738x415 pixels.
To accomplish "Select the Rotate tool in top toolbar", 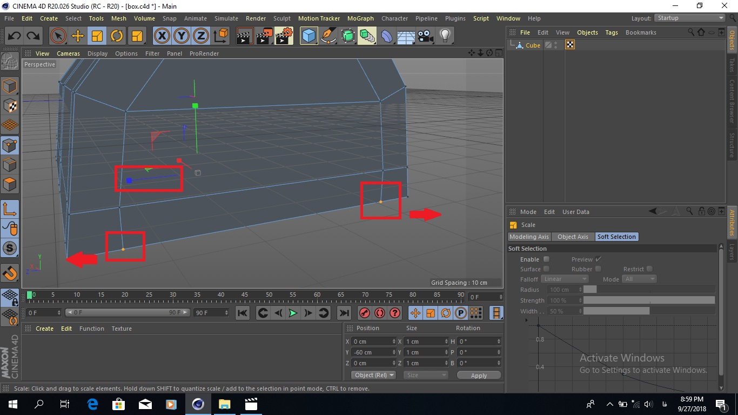I will 117,36.
